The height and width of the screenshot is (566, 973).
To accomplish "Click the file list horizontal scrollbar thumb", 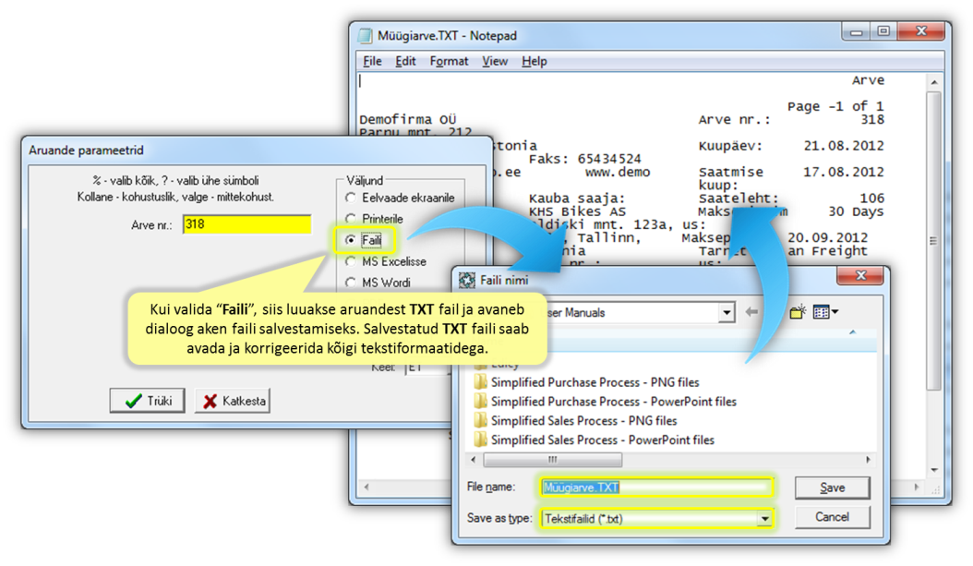I will click(552, 460).
